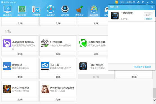Viewport: 156px width, 104px height.
Task: Open the 硬件检测 hardware detection section
Action: (22, 11)
